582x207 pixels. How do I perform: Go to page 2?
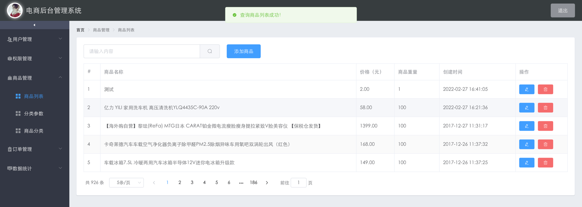[x=180, y=182]
